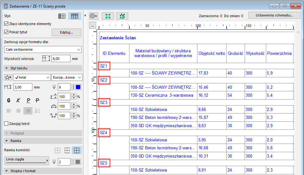Click the blue text pen color swatch
The width and height of the screenshot is (304, 175).
(78, 87)
